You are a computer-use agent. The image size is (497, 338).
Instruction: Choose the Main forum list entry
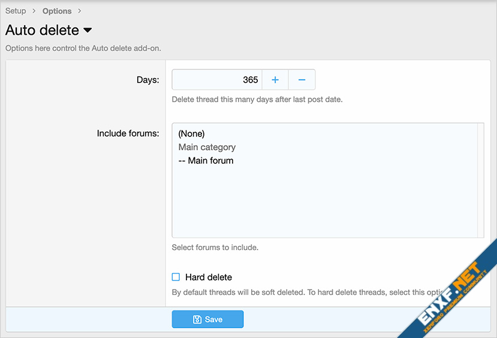click(x=206, y=160)
